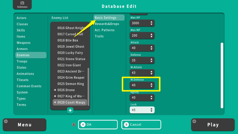Click the plus icon beside 0027 King of Wa
This screenshot has height=134, width=238.
(55, 96)
